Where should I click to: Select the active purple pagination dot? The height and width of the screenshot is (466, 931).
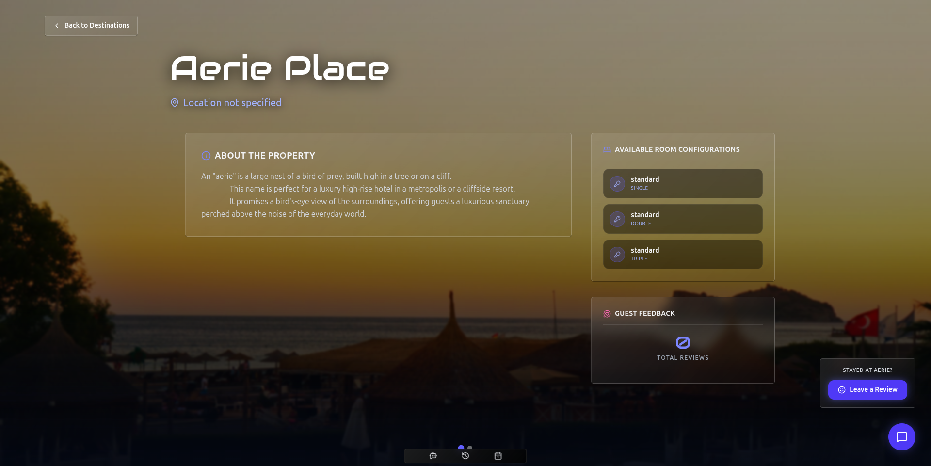pyautogui.click(x=461, y=447)
